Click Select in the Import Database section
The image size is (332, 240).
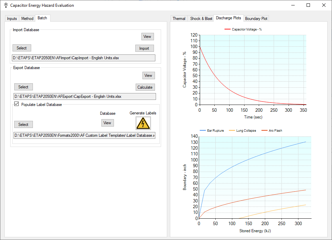pos(21,48)
